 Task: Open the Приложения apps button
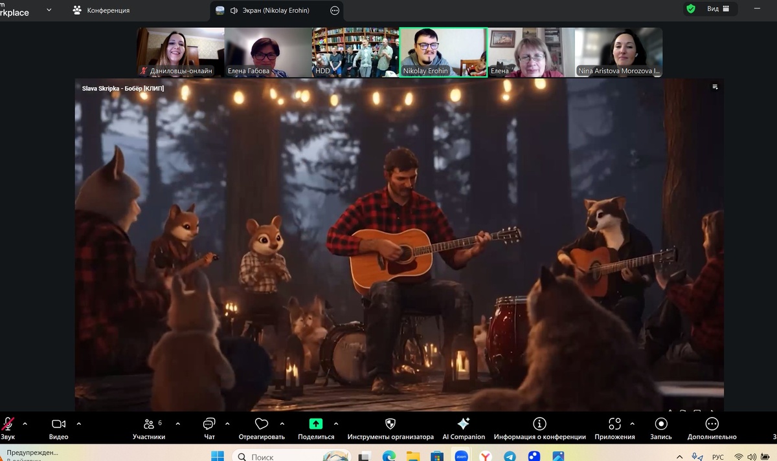tap(614, 428)
